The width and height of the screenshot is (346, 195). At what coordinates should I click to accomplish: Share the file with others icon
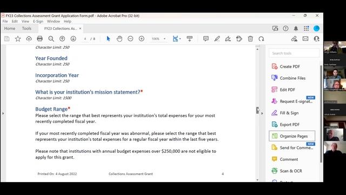point(316,38)
